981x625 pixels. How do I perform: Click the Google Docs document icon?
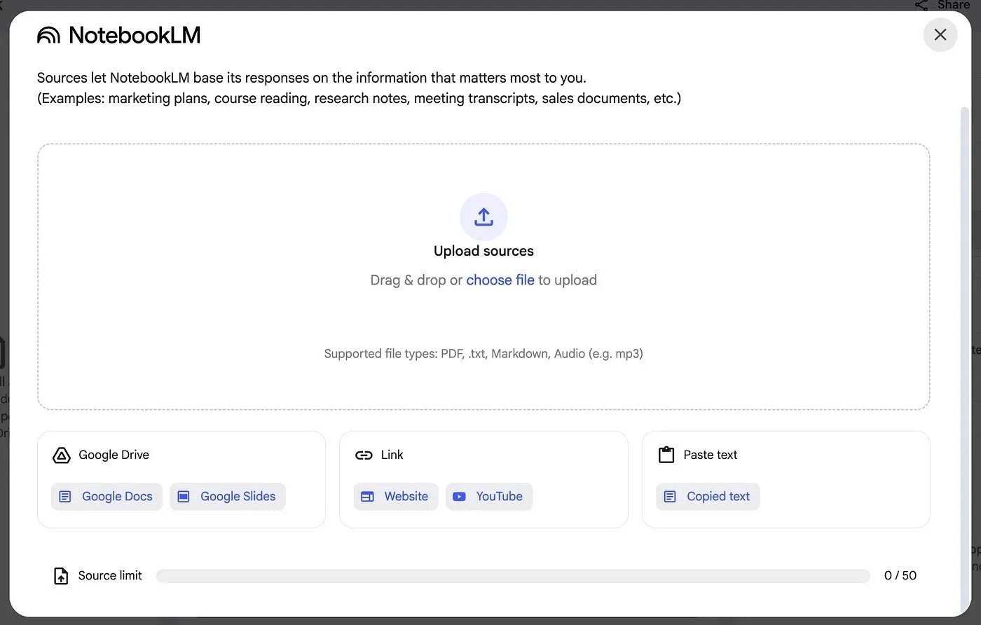point(64,496)
